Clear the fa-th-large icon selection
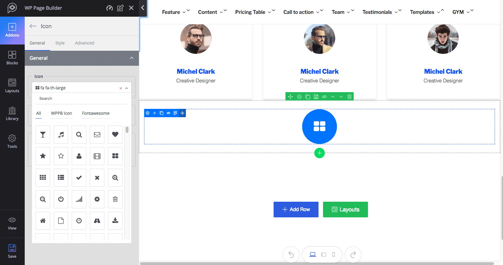Screen dimensions: 503x265 (120, 88)
